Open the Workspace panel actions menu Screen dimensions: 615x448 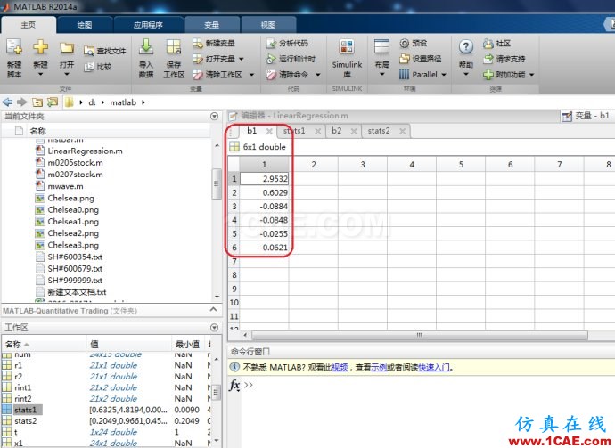coord(214,327)
